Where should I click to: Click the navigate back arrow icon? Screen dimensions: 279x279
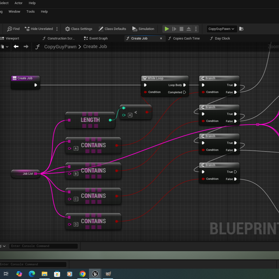tap(16, 47)
